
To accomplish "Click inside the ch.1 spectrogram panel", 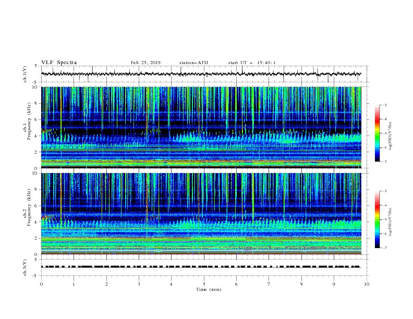I will 201,127.
